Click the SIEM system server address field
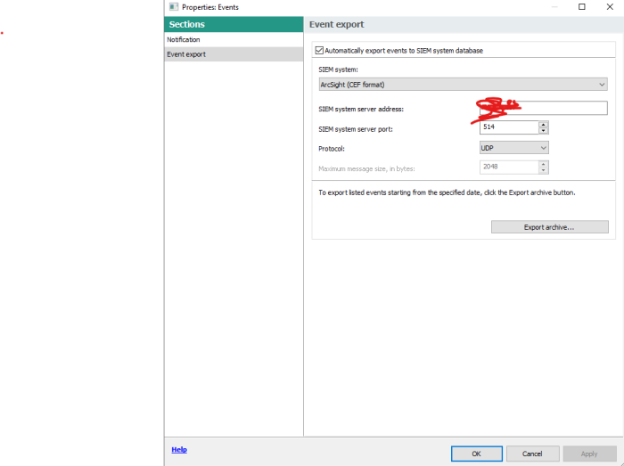Screen dimensions: 624x466 point(543,108)
